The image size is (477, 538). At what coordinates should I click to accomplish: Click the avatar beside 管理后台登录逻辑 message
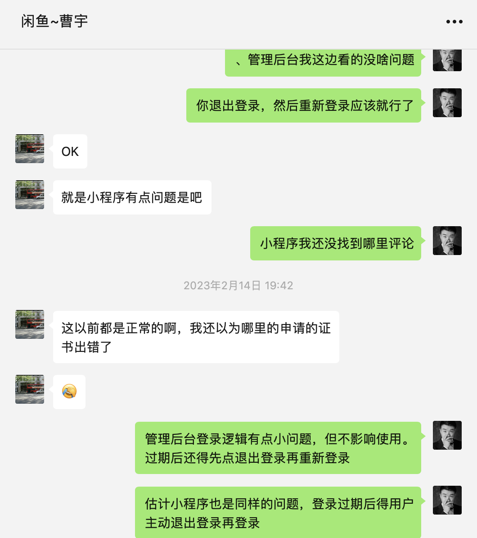click(447, 435)
